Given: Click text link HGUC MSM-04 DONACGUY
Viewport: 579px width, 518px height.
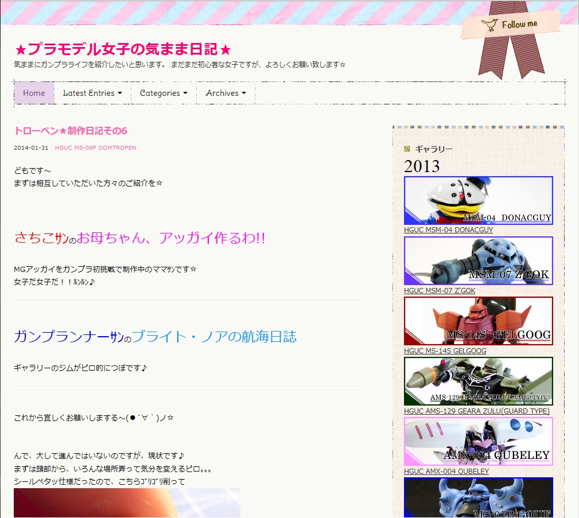Looking at the screenshot, I should [x=448, y=229].
